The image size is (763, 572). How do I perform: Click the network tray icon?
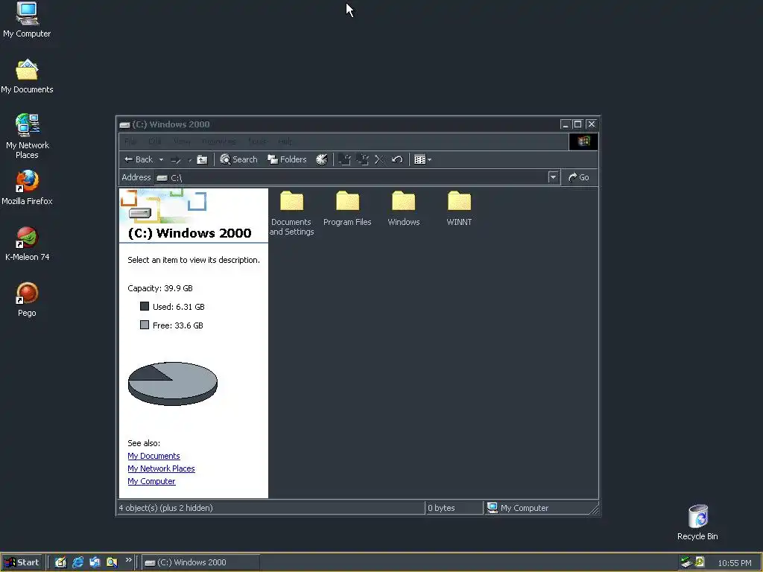tap(686, 562)
